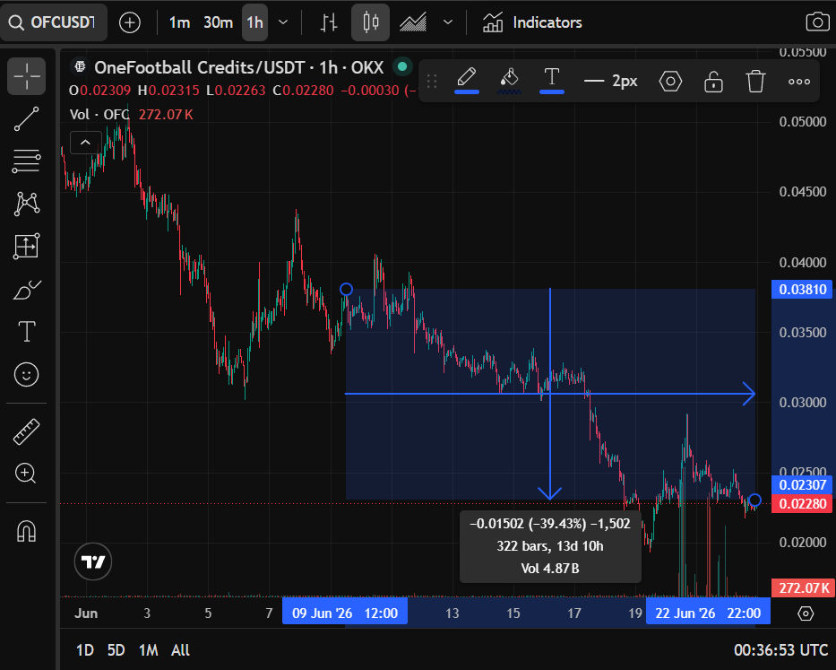Set the date range to All
This screenshot has height=670, width=836.
tap(180, 650)
